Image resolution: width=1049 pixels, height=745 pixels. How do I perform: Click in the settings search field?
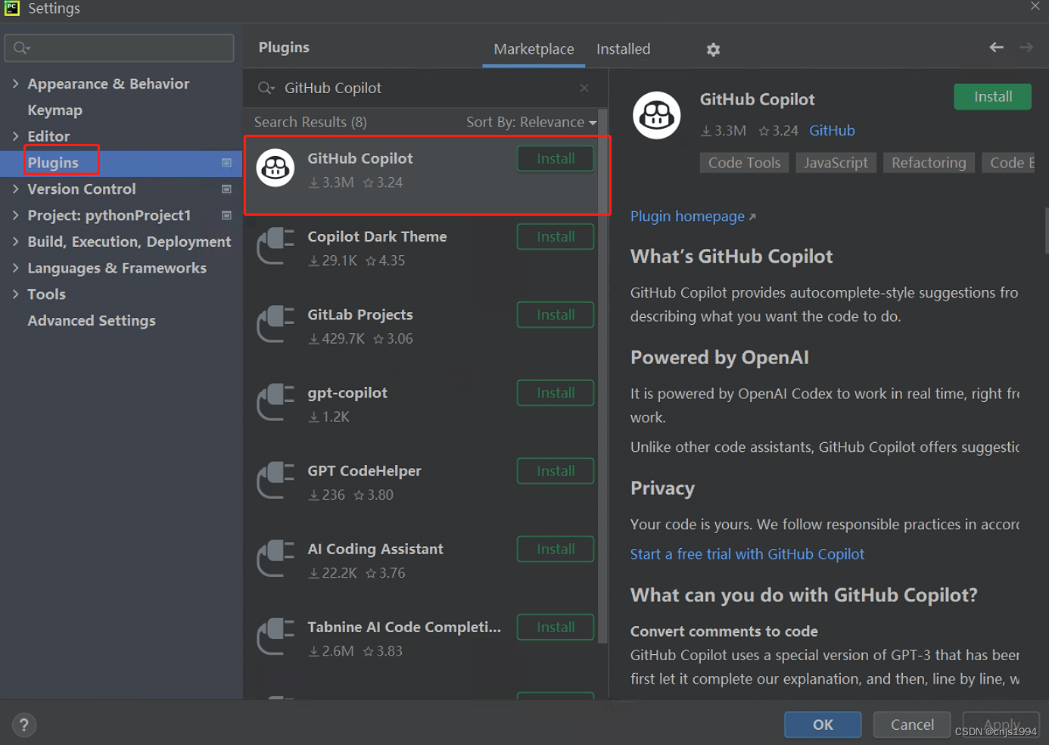point(120,48)
